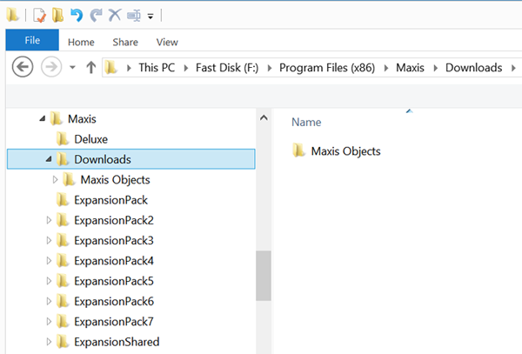This screenshot has width=522, height=354.
Task: Collapse the Maxis folder in tree
Action: (x=43, y=118)
